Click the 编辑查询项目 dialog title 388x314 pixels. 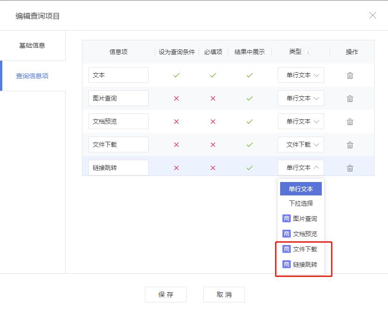click(38, 16)
